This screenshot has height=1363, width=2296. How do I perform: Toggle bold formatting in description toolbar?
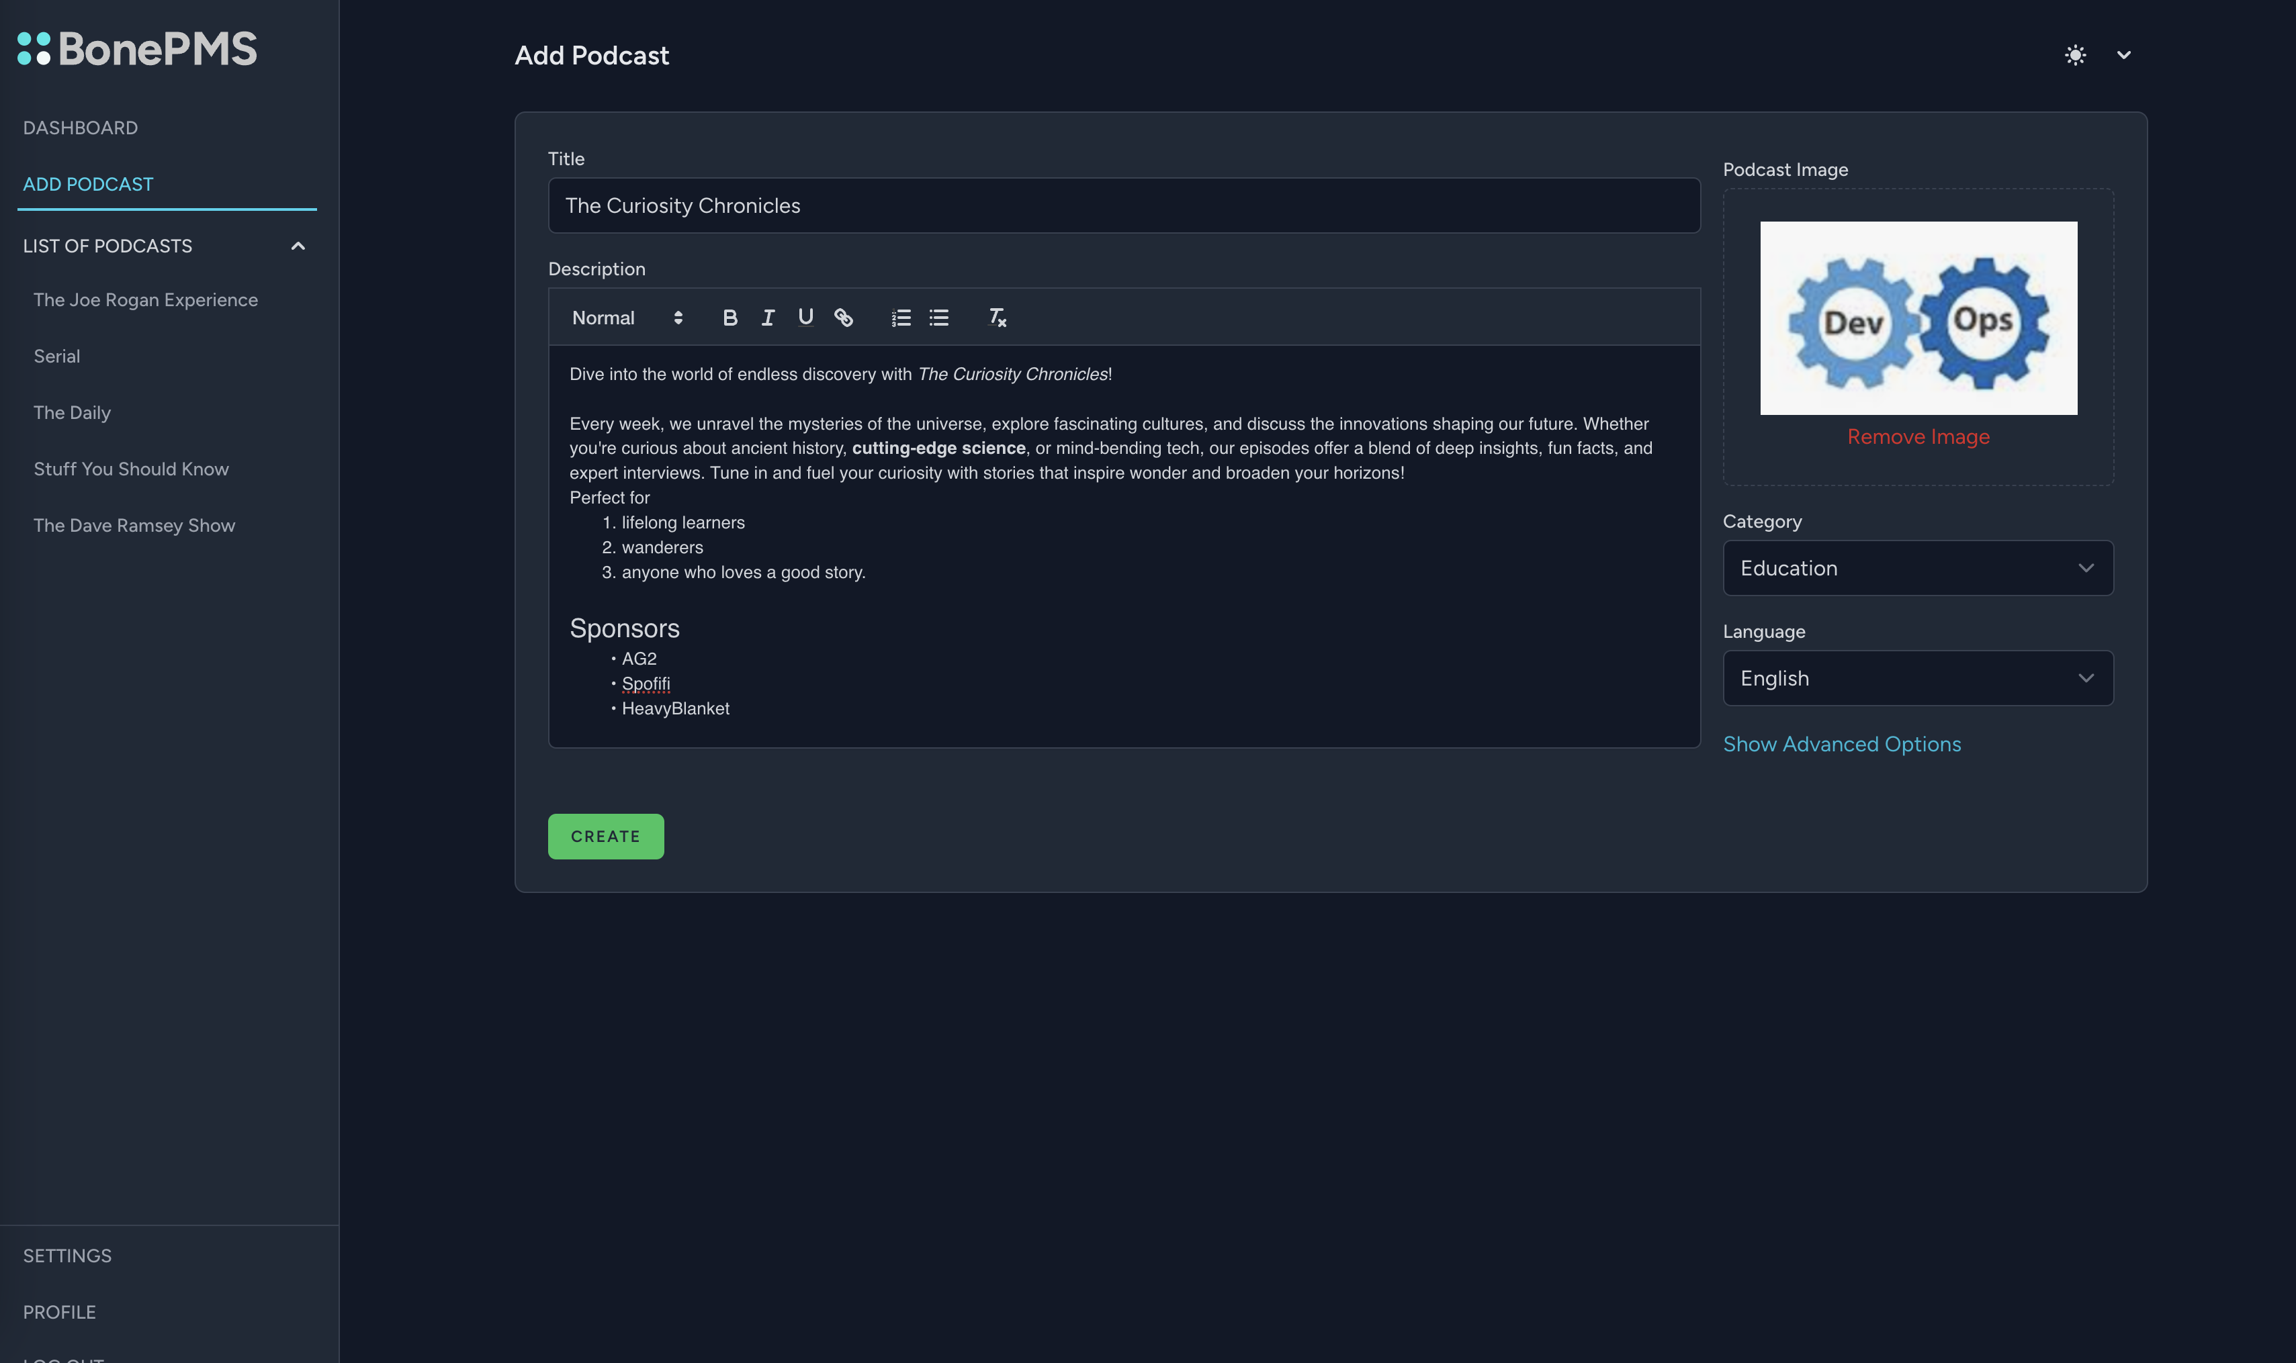click(x=730, y=318)
